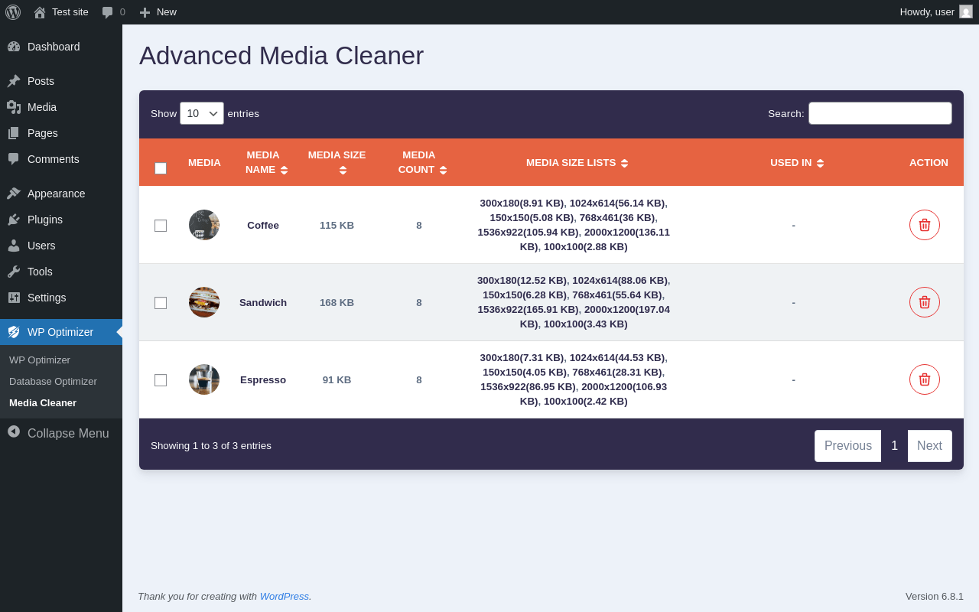Sort table by Used In column

(820, 163)
